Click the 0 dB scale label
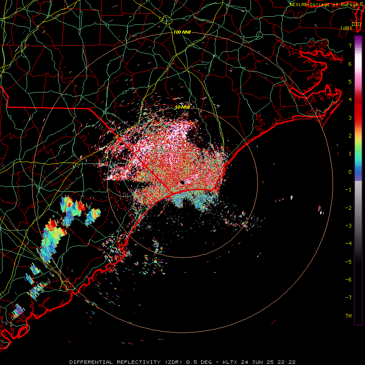365x365 pixels. click(350, 172)
